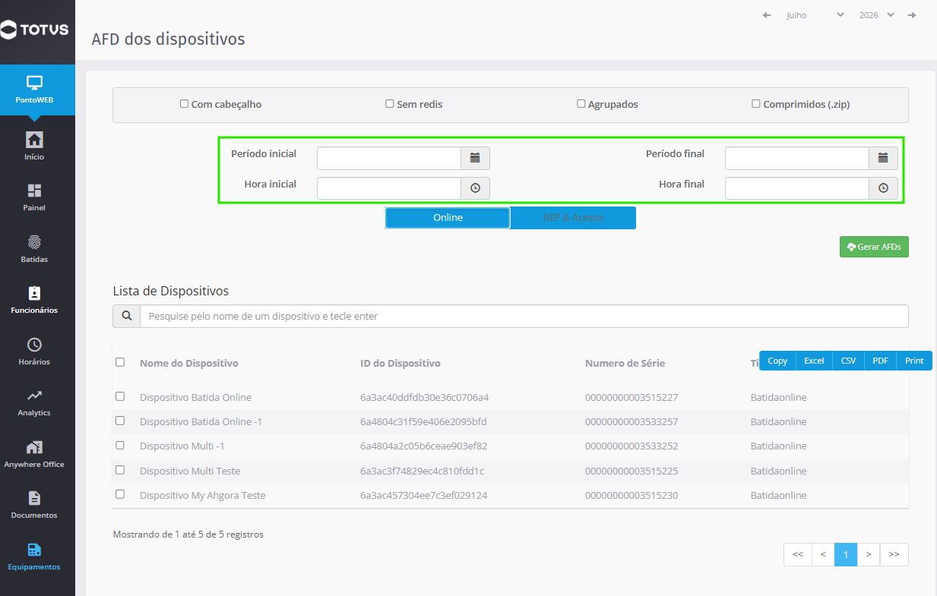Check Dispositivo Multi Teste row checkbox

(x=120, y=470)
